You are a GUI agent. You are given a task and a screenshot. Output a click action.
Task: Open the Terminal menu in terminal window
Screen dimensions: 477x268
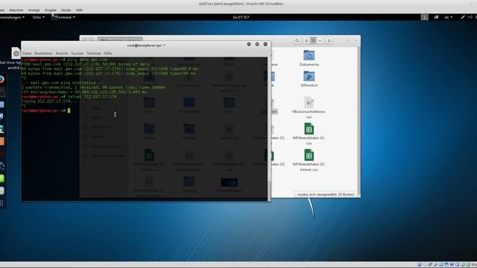(94, 54)
